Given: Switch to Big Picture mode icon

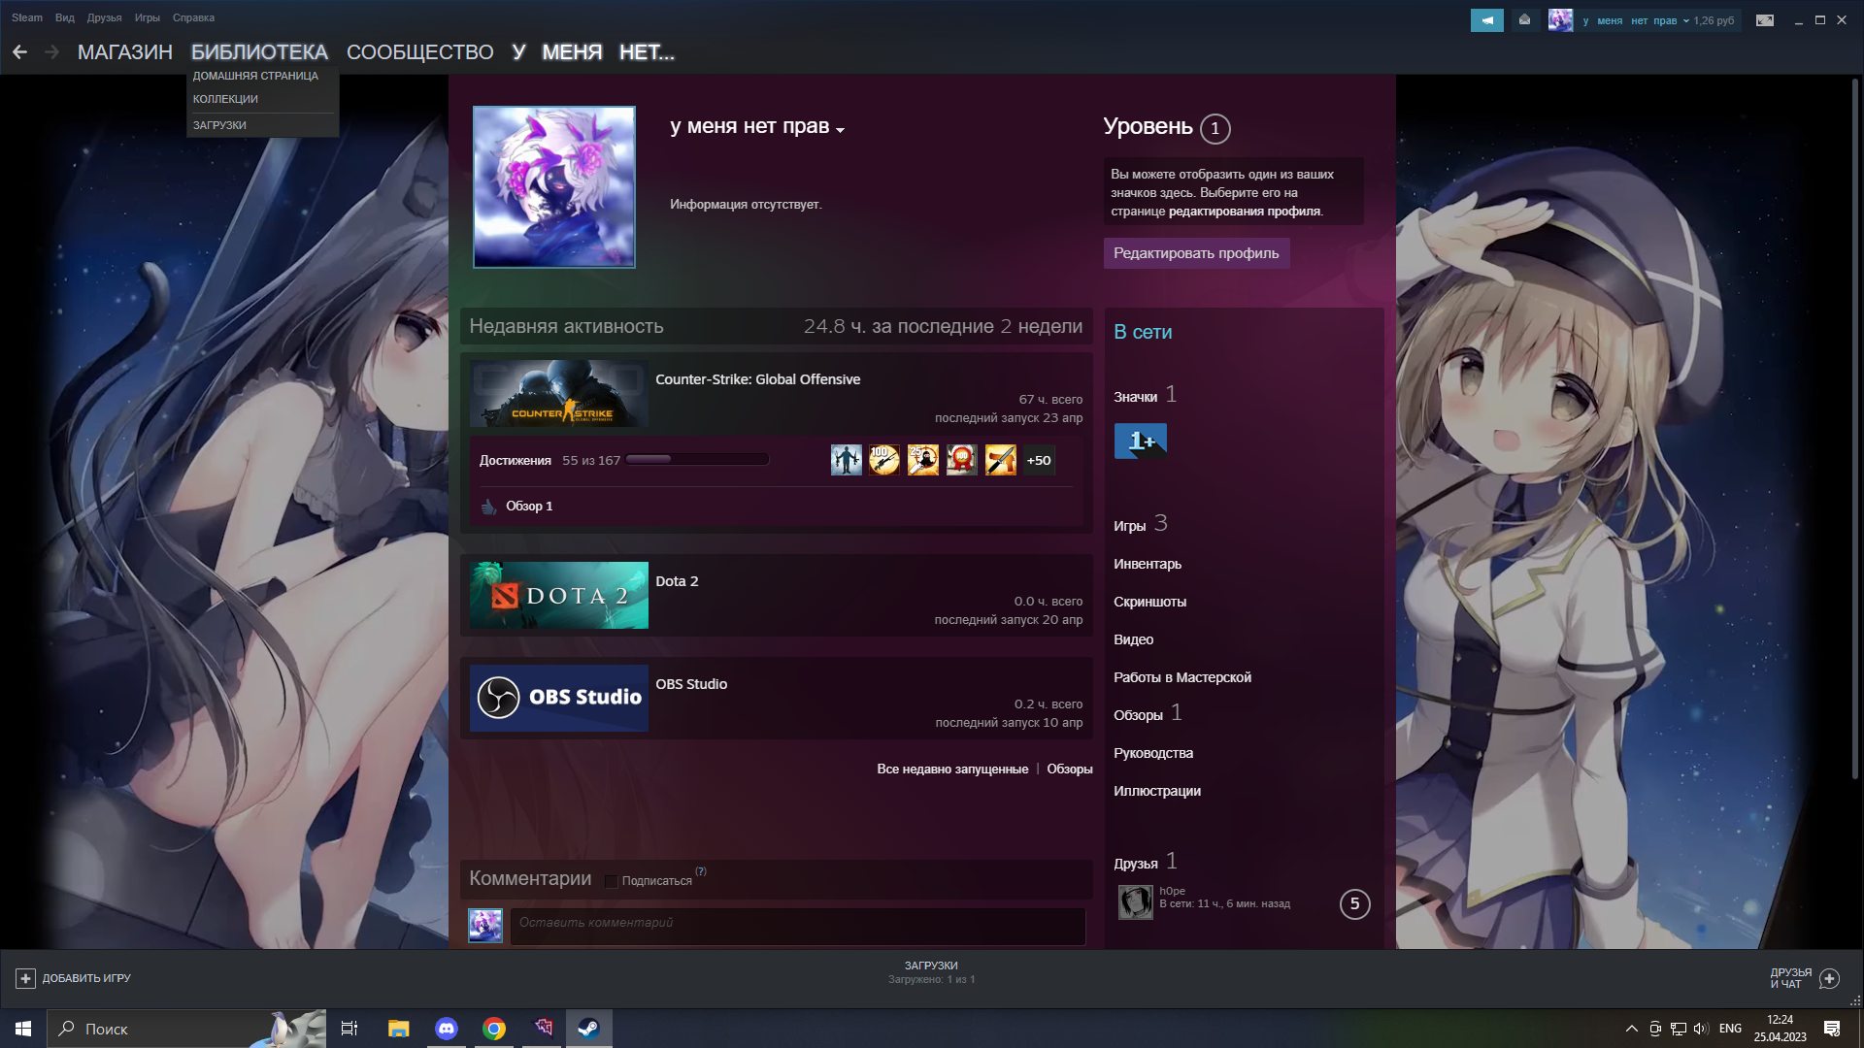Looking at the screenshot, I should [x=1765, y=20].
